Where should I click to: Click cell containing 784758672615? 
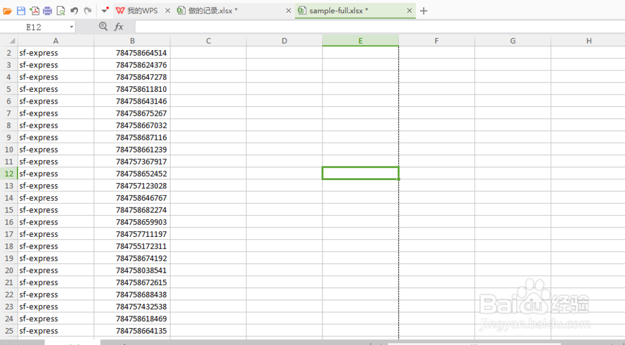(x=132, y=282)
